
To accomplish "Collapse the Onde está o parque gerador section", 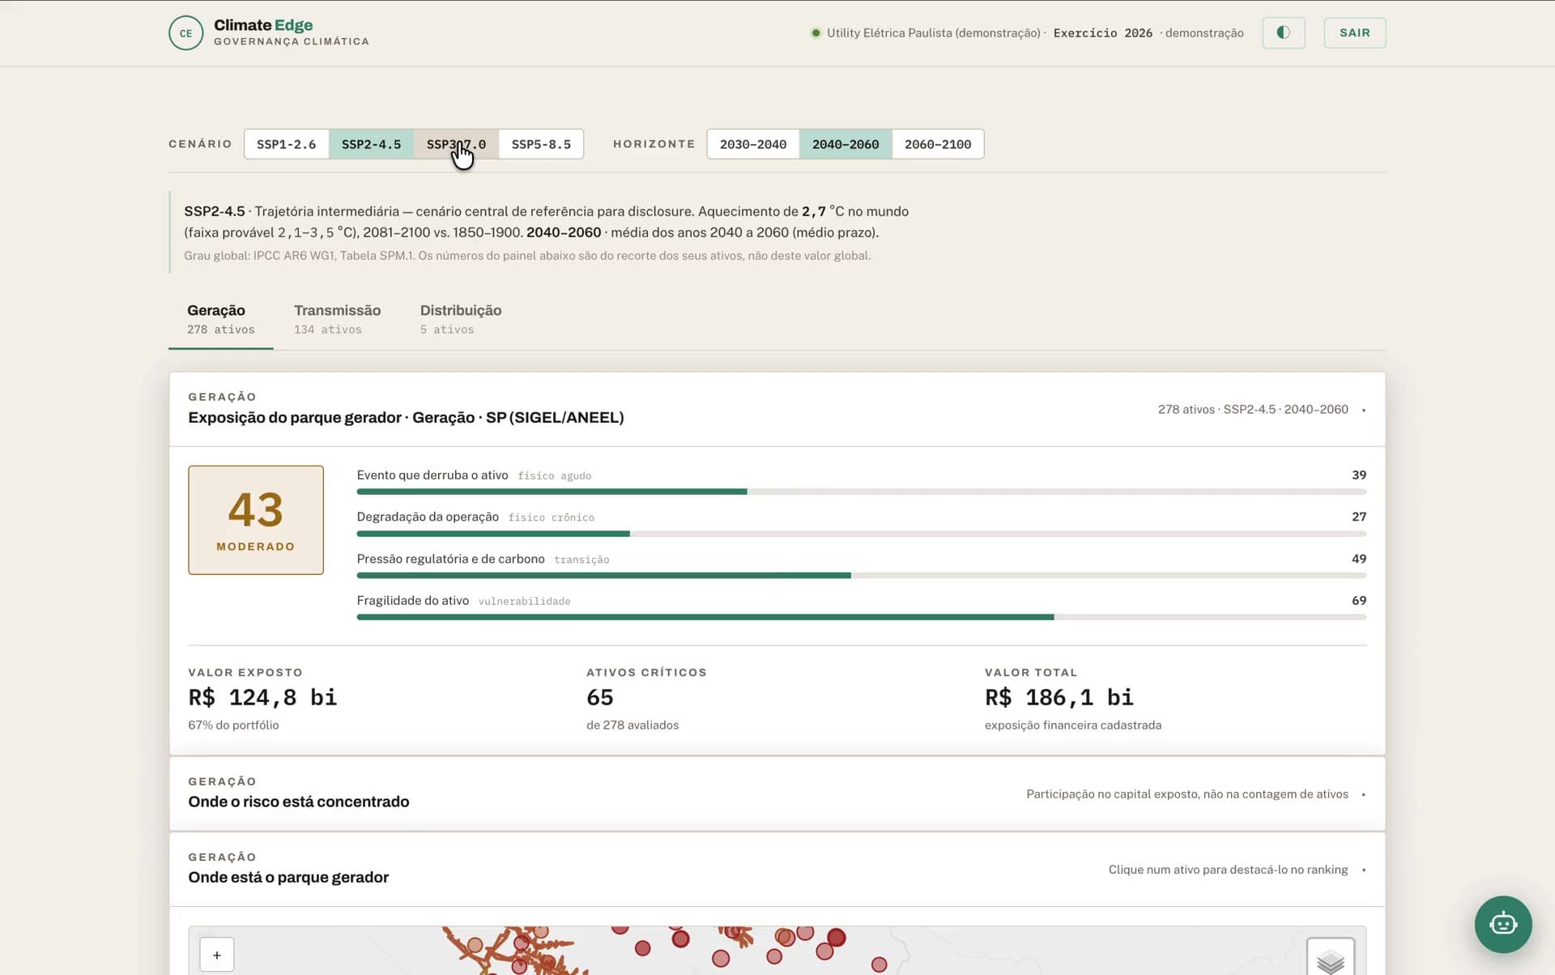I will coord(1364,870).
